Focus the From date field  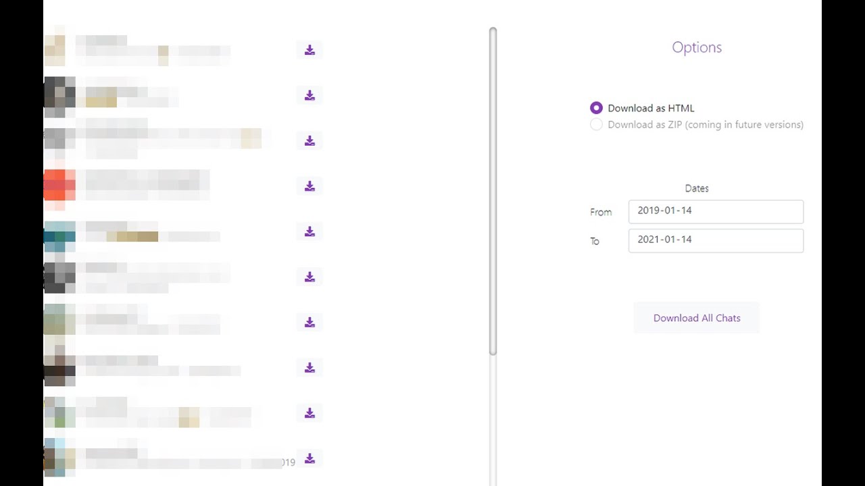(x=716, y=211)
